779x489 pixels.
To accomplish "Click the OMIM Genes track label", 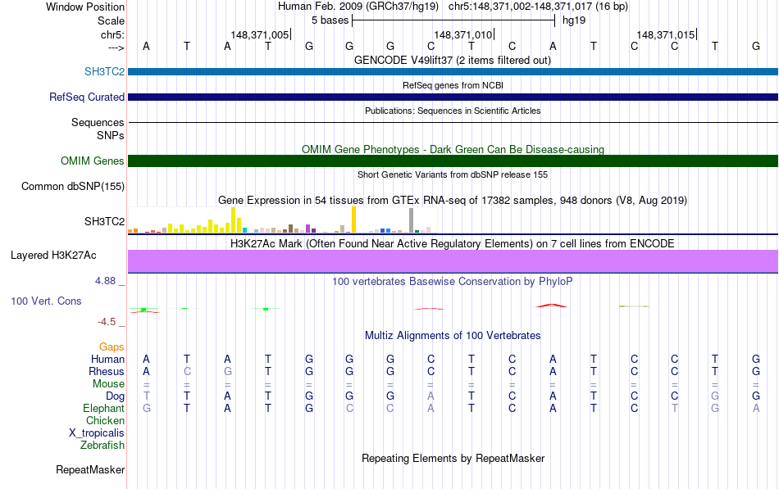I will pyautogui.click(x=93, y=161).
